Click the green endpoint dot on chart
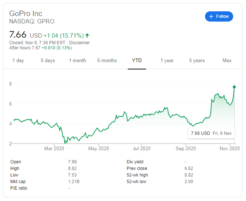 [x=234, y=87]
